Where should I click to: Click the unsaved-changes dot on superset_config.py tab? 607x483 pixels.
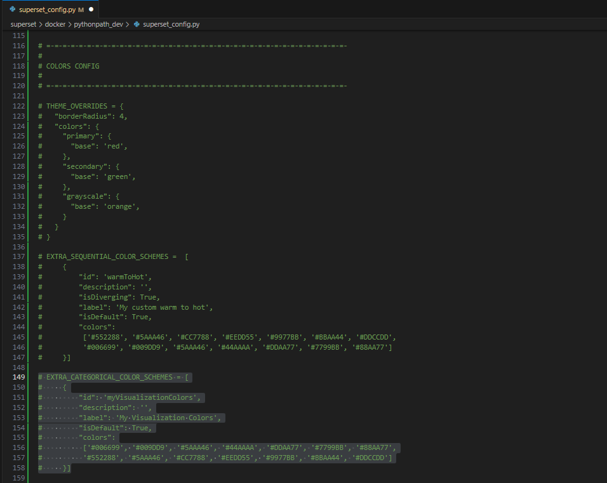coord(91,10)
